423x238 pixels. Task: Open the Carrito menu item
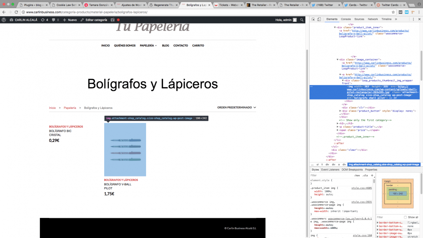pos(198,46)
